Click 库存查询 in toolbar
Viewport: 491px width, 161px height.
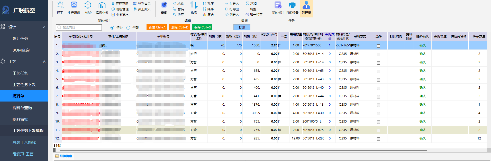pyautogui.click(x=120, y=4)
